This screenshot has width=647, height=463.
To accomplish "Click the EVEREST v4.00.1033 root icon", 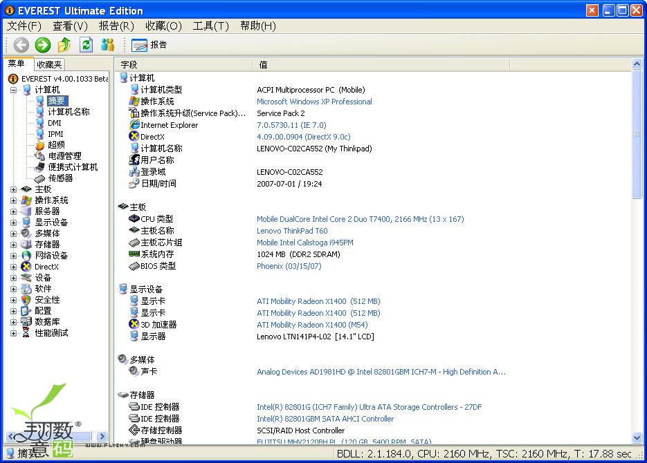I will tap(13, 78).
